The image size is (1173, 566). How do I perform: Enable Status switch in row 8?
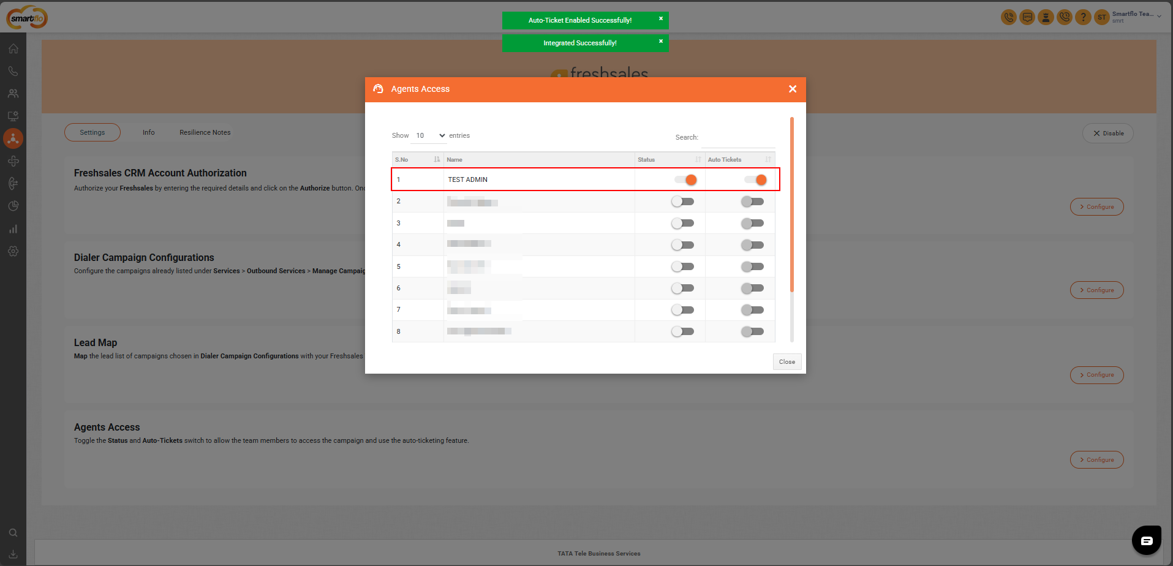point(682,331)
